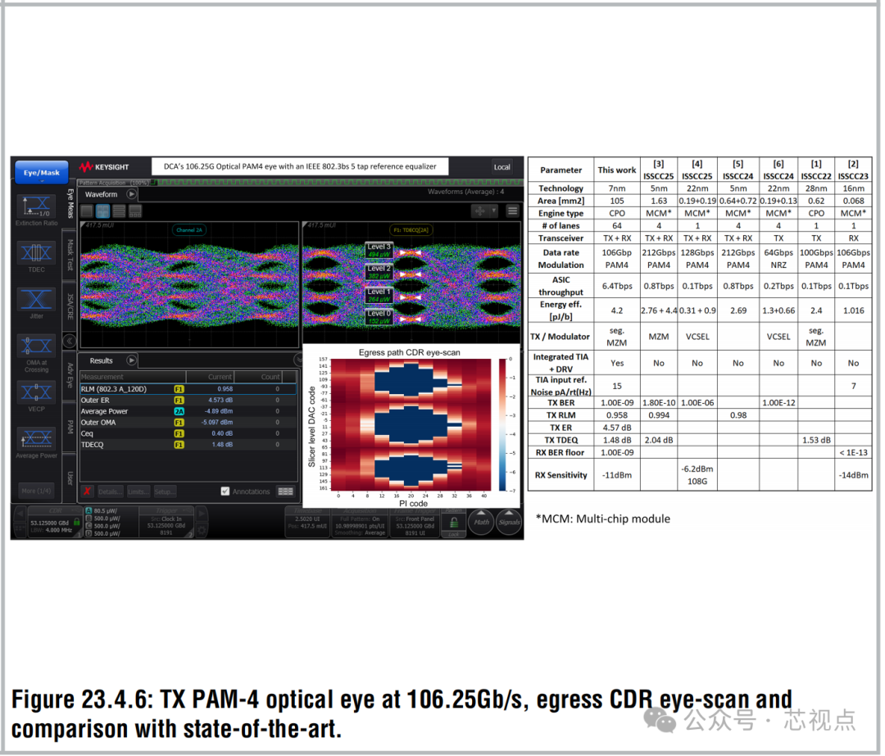Open the Eye/Mask mode dropdown
Screen dimensions: 885x756
(x=41, y=172)
